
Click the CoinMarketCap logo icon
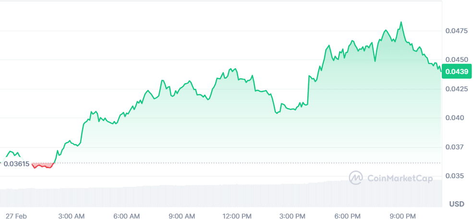point(356,178)
